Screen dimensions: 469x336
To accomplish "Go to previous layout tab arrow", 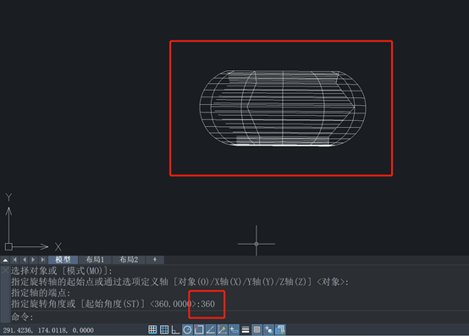I will (x=25, y=260).
